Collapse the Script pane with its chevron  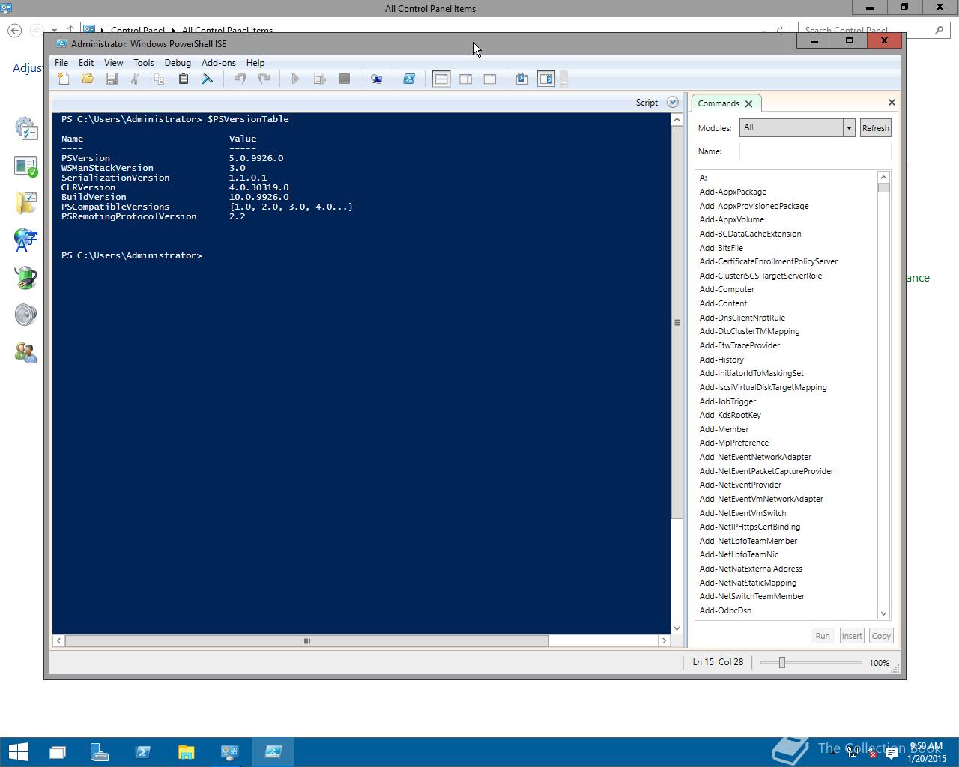(x=672, y=102)
